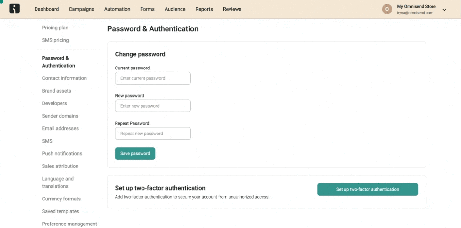Click the account avatar circle

pos(387,9)
